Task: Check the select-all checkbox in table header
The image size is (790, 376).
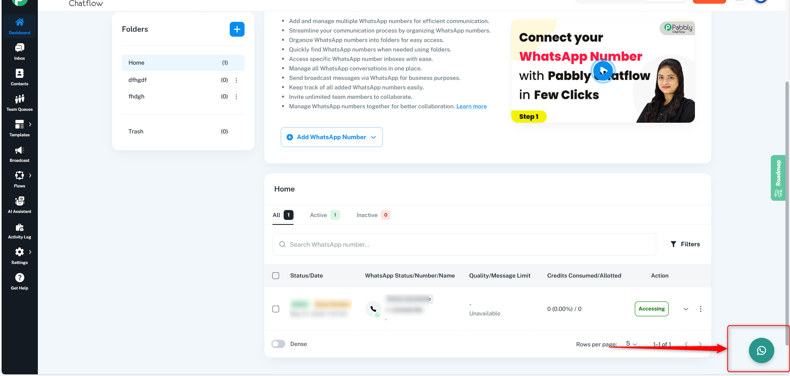Action: pos(276,276)
